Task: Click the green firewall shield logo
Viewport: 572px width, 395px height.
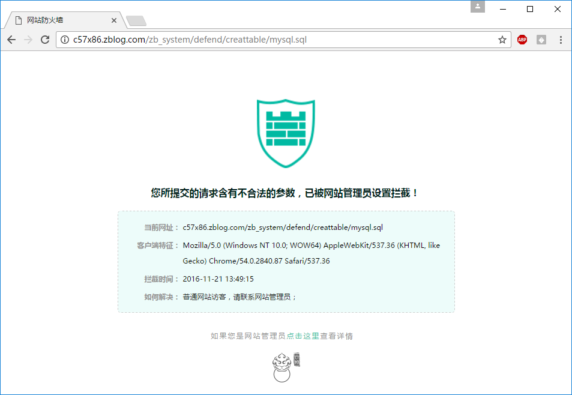Action: (286, 133)
